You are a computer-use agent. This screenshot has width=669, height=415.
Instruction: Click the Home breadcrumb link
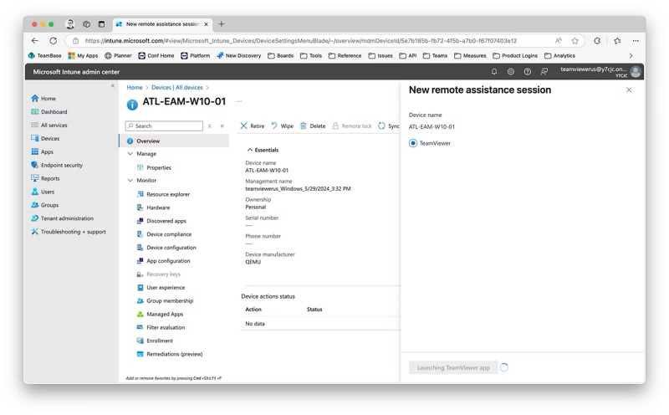[135, 87]
